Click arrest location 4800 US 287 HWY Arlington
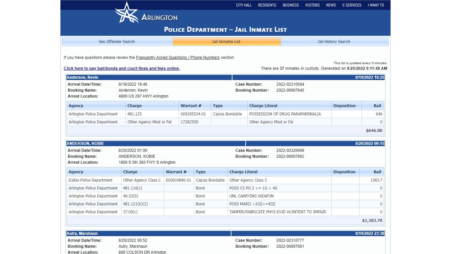 pos(143,96)
